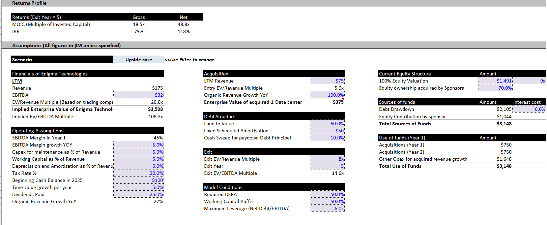547x225 pixels.
Task: Click EBITDA Margin in Year 1 45% value
Action: 158,138
